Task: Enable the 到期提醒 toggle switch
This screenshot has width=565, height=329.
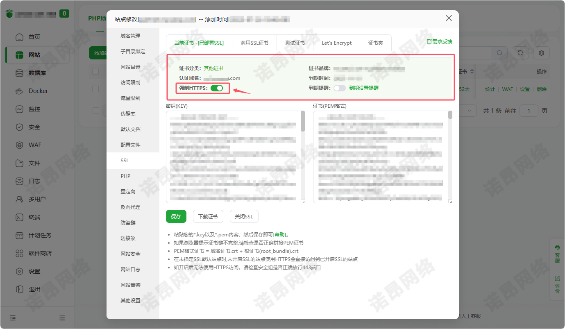Action: [340, 88]
